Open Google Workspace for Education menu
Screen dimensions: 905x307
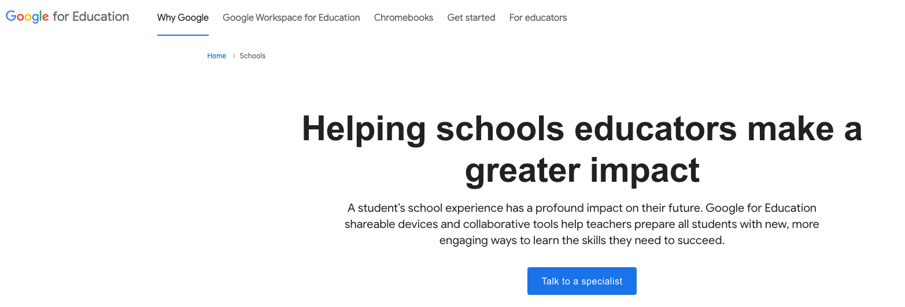(x=291, y=17)
